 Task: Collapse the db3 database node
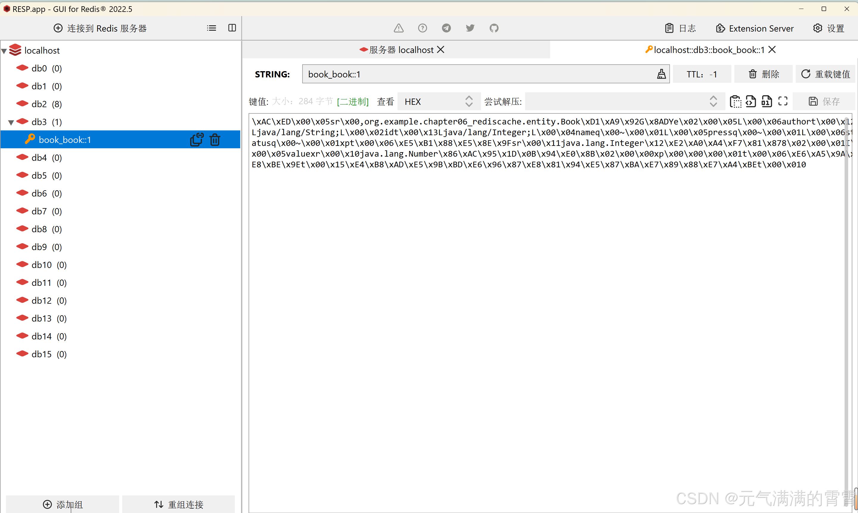pyautogui.click(x=11, y=122)
